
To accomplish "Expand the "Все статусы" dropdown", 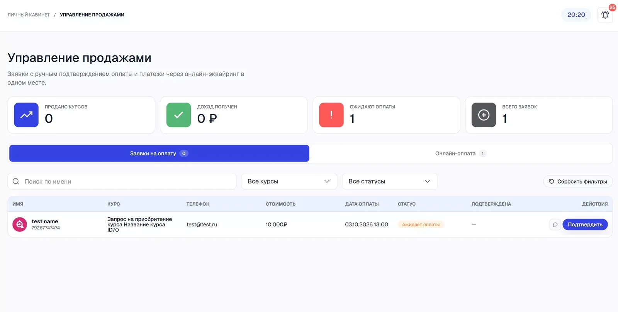I will click(x=390, y=181).
